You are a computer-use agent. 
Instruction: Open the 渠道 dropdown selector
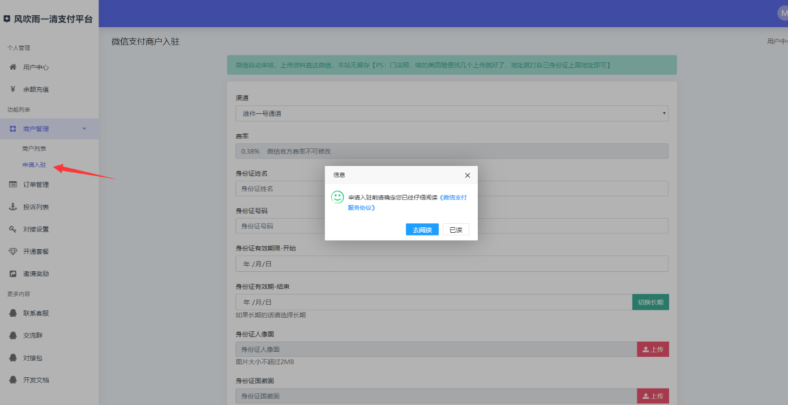tap(451, 113)
